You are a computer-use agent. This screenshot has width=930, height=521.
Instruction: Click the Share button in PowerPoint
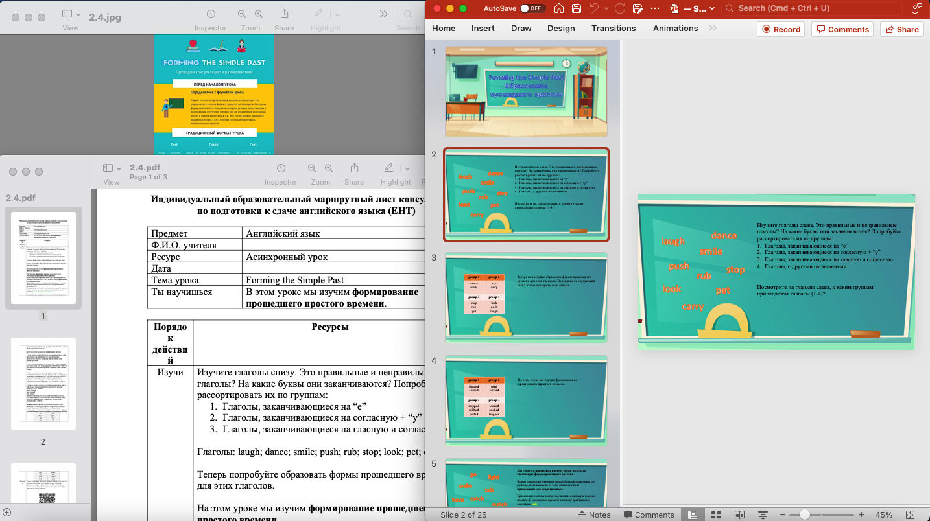click(x=901, y=29)
